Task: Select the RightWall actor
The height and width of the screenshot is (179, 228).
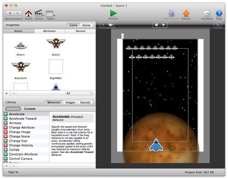Action: 56,66
